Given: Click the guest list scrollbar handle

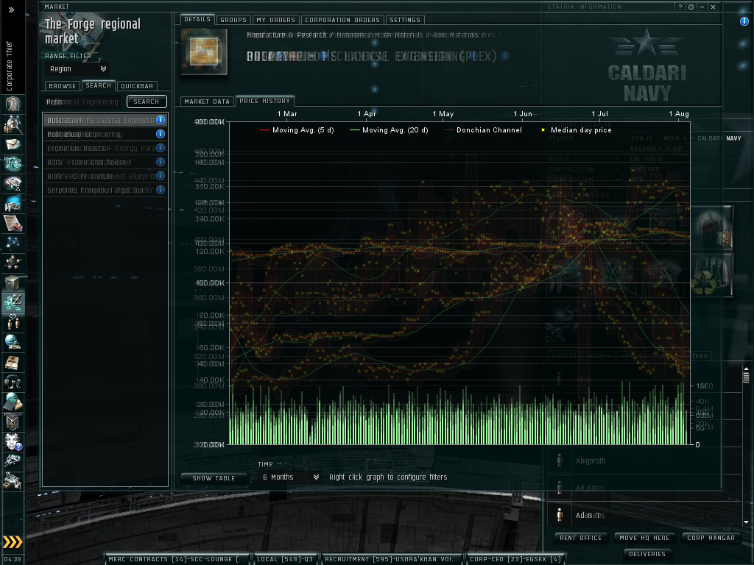Looking at the screenshot, I should 746,377.
